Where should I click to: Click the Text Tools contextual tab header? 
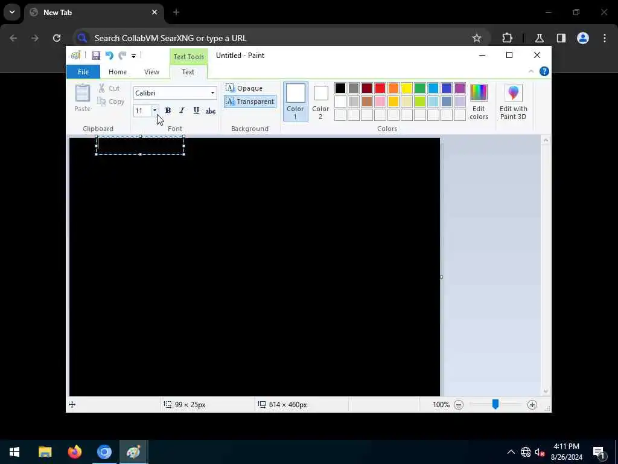[189, 56]
